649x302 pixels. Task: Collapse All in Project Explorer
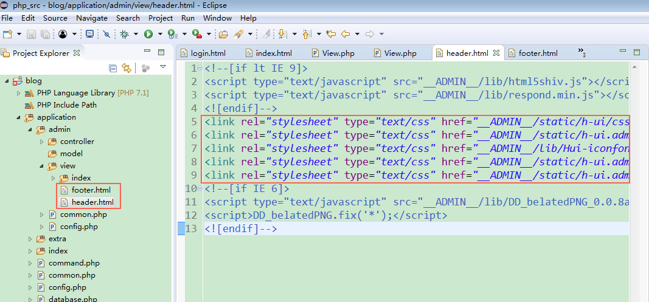click(x=113, y=68)
